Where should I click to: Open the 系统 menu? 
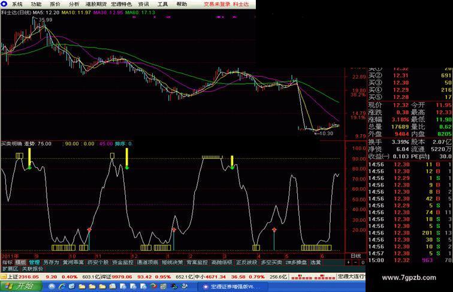pyautogui.click(x=17, y=4)
